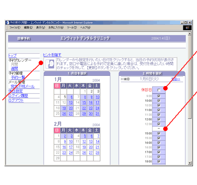This screenshot has width=197, height=185.
Task: Click the Internet Explorer page icon in title bar
Action: pyautogui.click(x=8, y=23)
